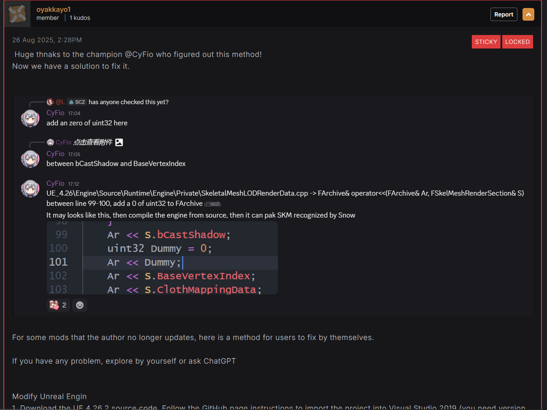Click the SkeletalMeshLODRenderData.cpp path line
Viewport: 547px width, 410px height.
coord(285,193)
